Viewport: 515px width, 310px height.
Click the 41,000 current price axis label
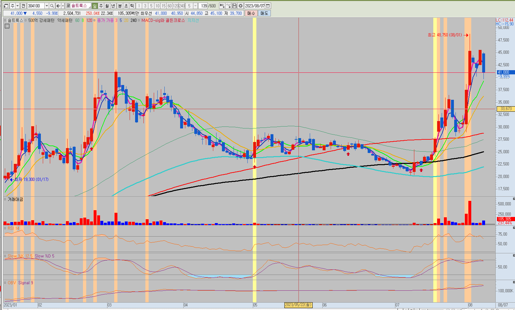click(506, 72)
